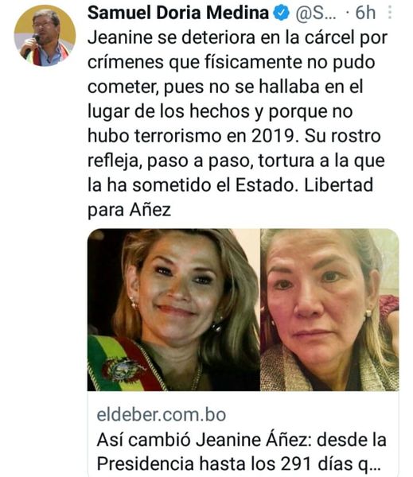This screenshot has height=477, width=413.
Task: Open right photo of woman in scarf
Action: (x=329, y=310)
